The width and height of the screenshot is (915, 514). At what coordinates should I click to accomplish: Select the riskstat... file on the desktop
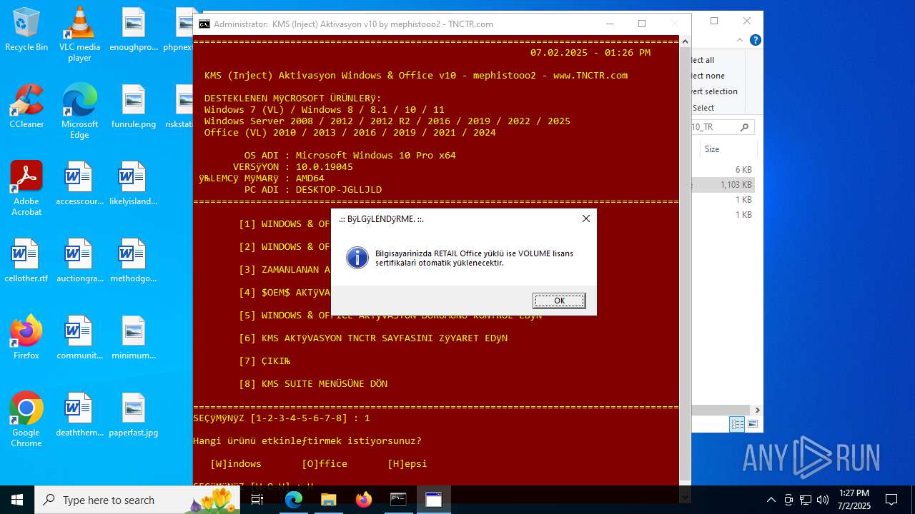180,106
